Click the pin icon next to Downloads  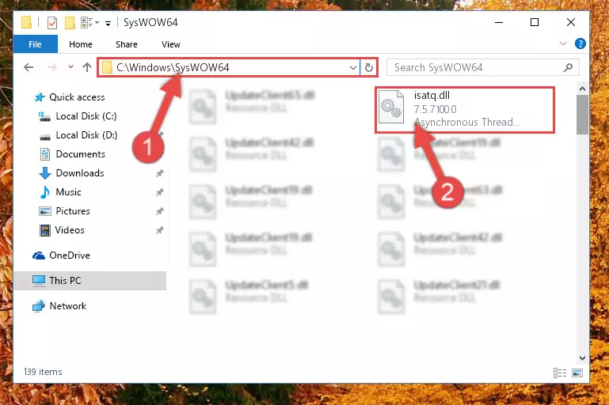point(160,173)
